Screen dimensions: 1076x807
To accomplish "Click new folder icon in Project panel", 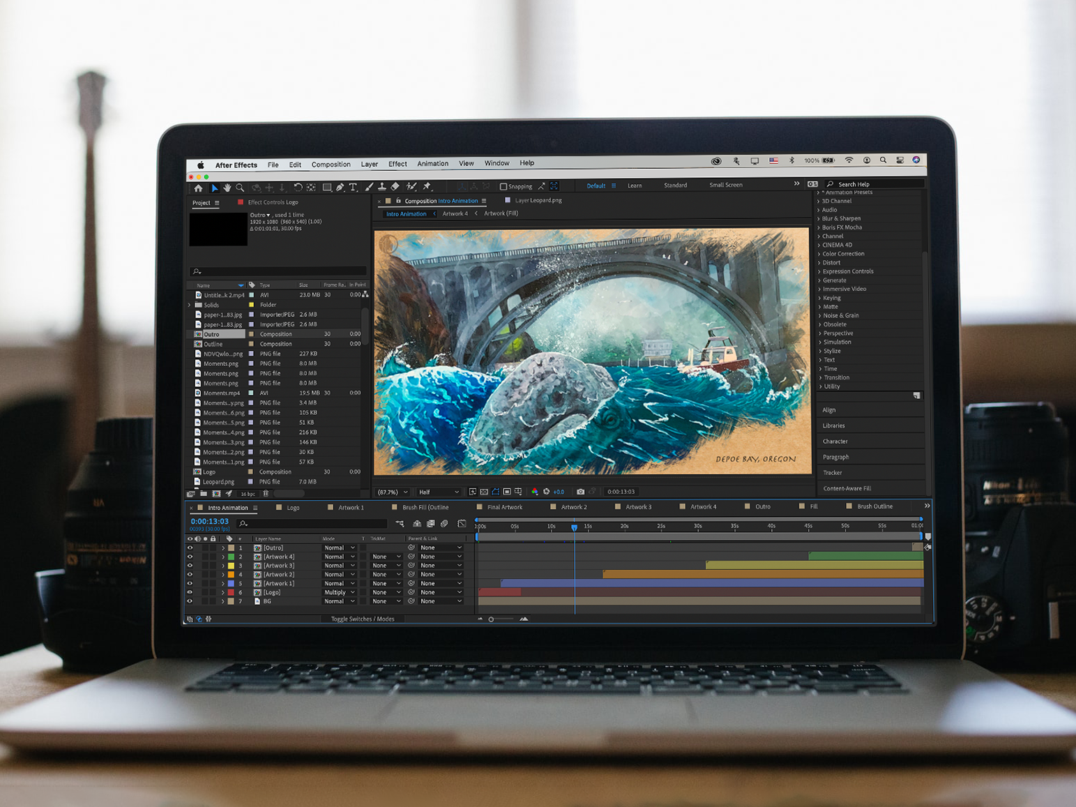I will [204, 494].
